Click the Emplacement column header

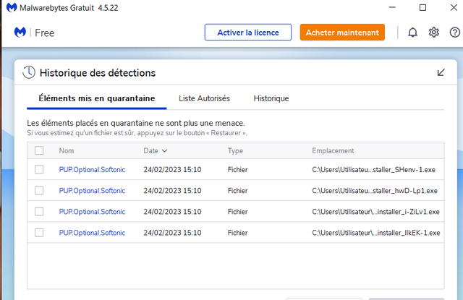pyautogui.click(x=333, y=151)
